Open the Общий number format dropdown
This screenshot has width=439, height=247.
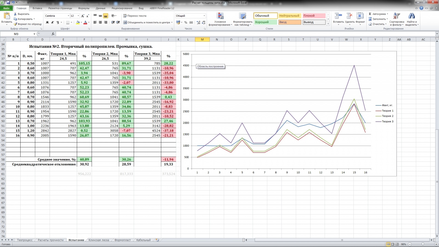(204, 16)
